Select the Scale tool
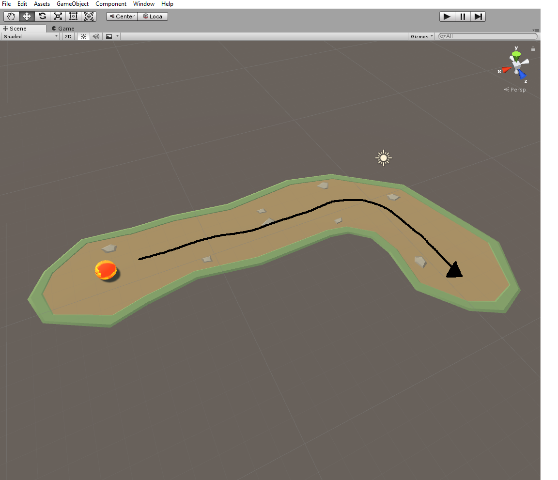Image resolution: width=558 pixels, height=480 pixels. click(x=58, y=16)
